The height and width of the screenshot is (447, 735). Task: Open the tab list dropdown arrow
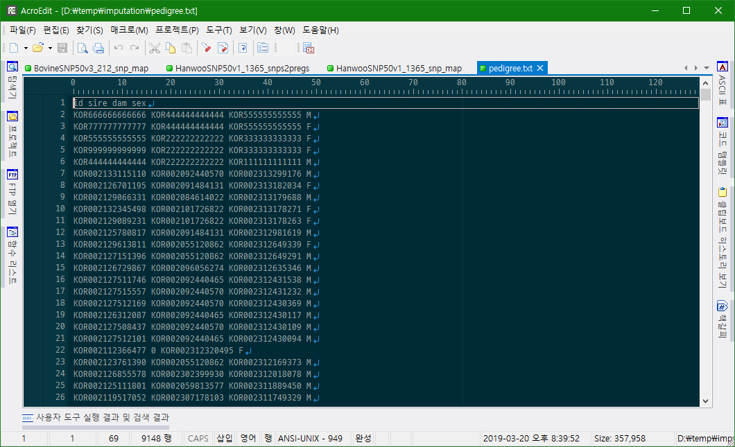point(707,69)
